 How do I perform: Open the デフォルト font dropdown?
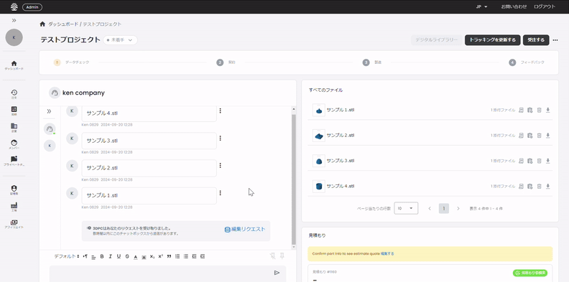pos(67,256)
